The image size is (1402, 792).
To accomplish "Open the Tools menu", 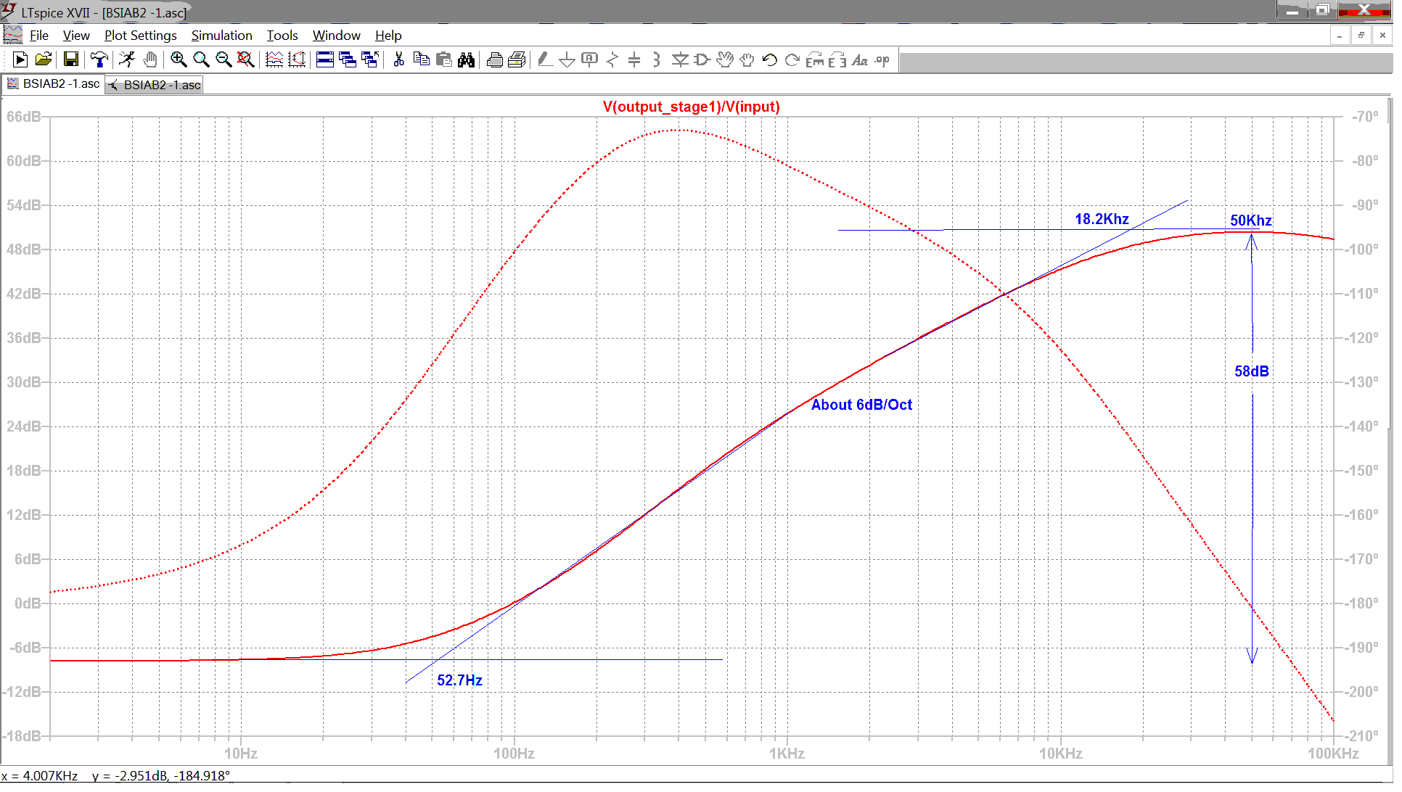I will point(282,36).
